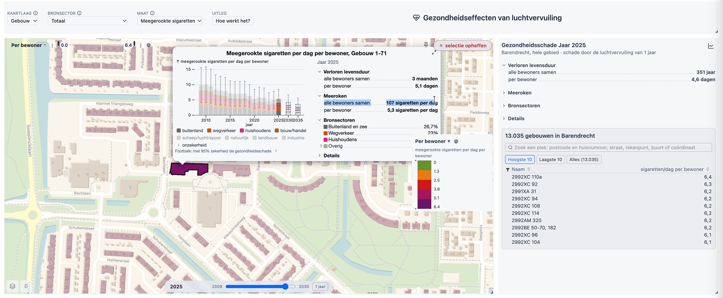Image resolution: width=723 pixels, height=298 pixels.
Task: Toggle the bouw/handel legend series
Action: point(290,130)
